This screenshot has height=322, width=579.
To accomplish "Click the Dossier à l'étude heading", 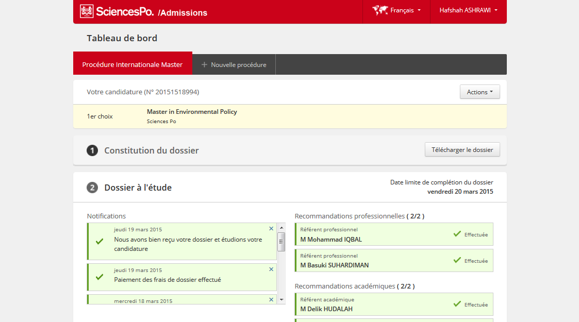I will 138,188.
